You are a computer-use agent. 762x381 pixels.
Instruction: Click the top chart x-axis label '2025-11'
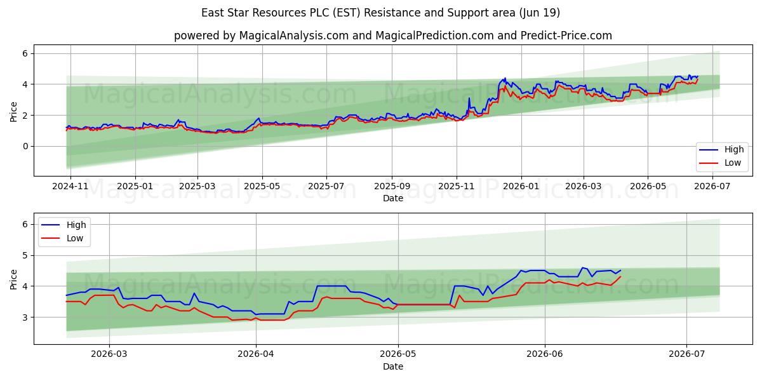pos(457,187)
